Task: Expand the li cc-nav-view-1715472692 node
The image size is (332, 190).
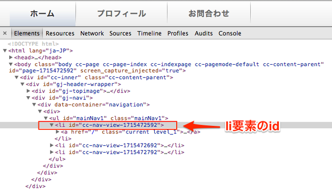Action: click(x=52, y=145)
